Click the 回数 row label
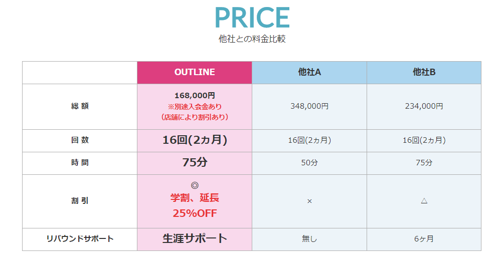The width and height of the screenshot is (501, 263). coord(80,140)
